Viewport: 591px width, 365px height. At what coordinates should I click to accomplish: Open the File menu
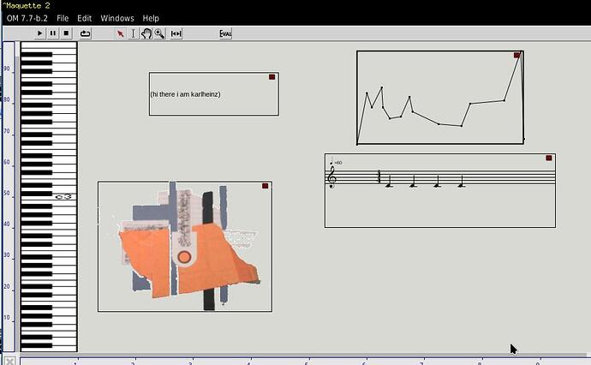63,18
